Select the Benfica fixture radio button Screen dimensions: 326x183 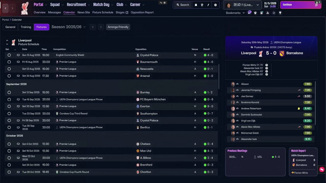pos(9,127)
